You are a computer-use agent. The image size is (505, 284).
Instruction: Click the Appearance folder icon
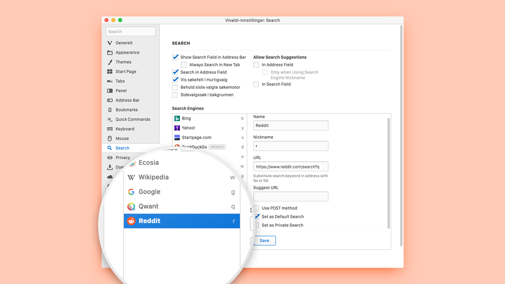click(x=110, y=53)
